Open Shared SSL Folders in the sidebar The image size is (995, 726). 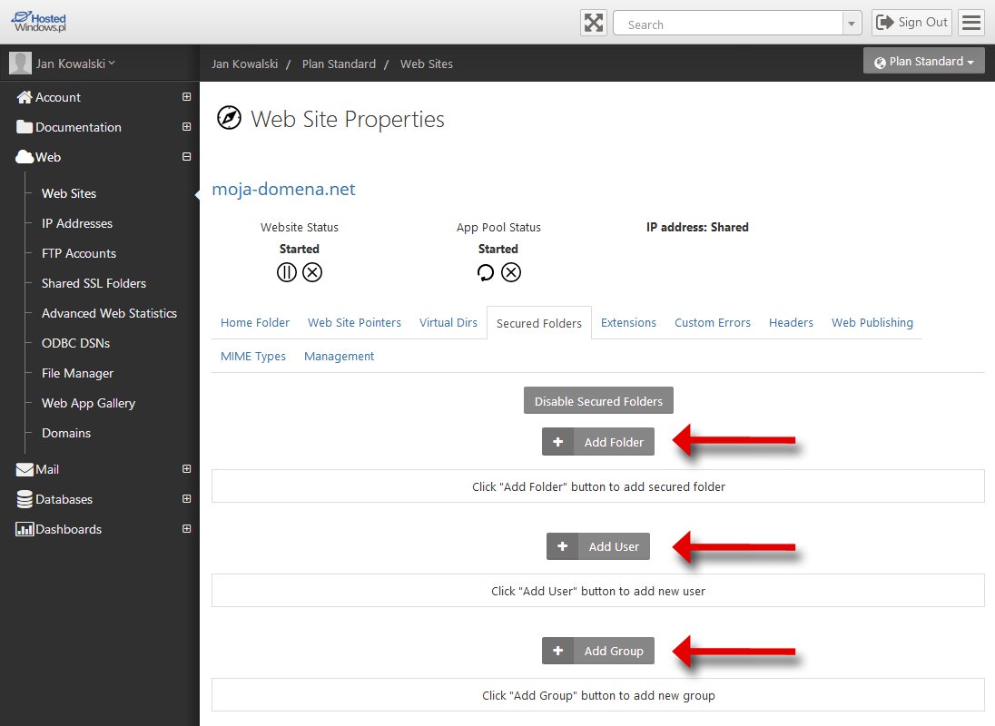coord(94,283)
